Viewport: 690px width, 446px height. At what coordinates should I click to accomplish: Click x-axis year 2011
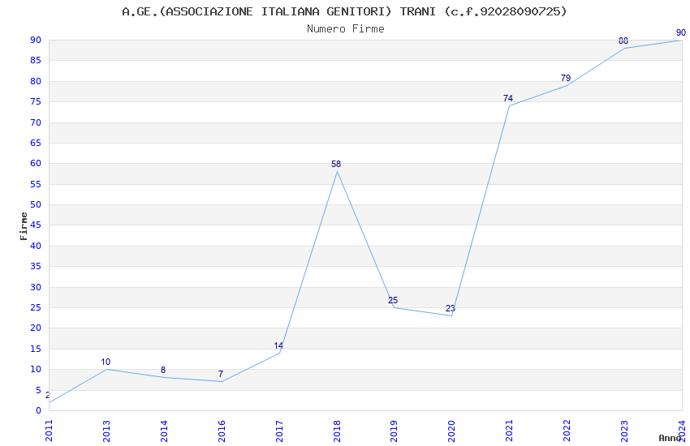pos(49,431)
